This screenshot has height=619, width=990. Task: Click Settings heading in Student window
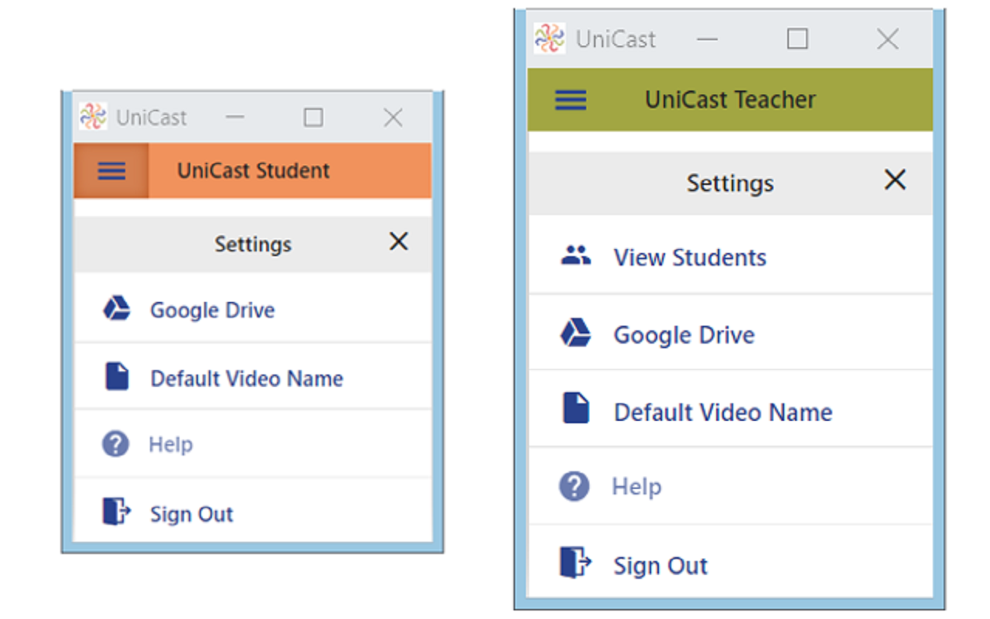coord(253,245)
